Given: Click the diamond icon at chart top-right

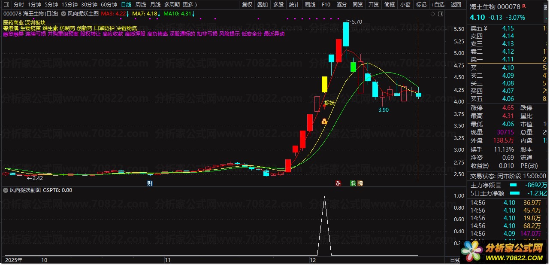Looking at the screenshot, I should tap(433, 14).
